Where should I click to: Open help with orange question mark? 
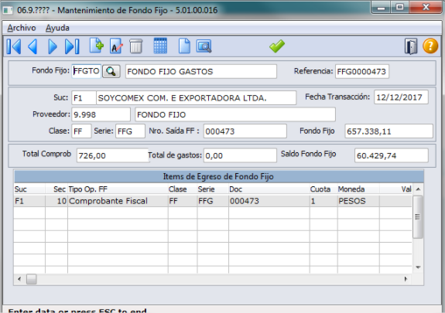(x=430, y=46)
